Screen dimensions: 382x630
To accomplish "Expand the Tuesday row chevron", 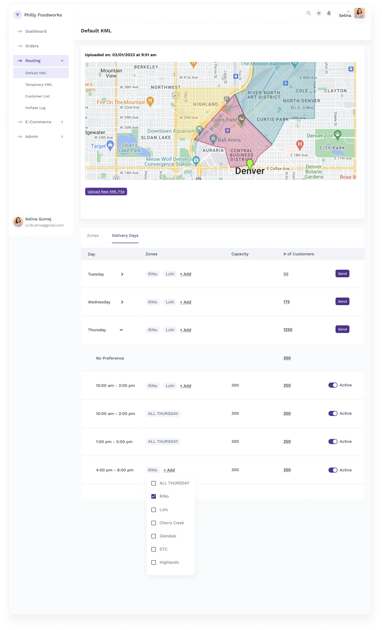I will coord(122,274).
